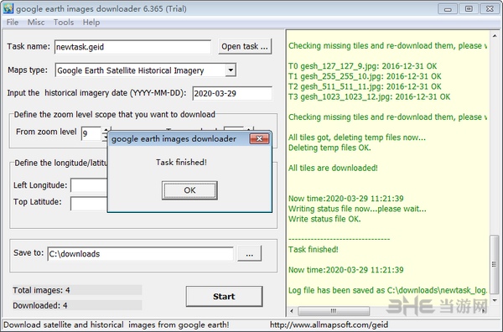
Task: Click the 'T3 gesh_1023_1023_12.jpg' log line
Action: pos(369,96)
